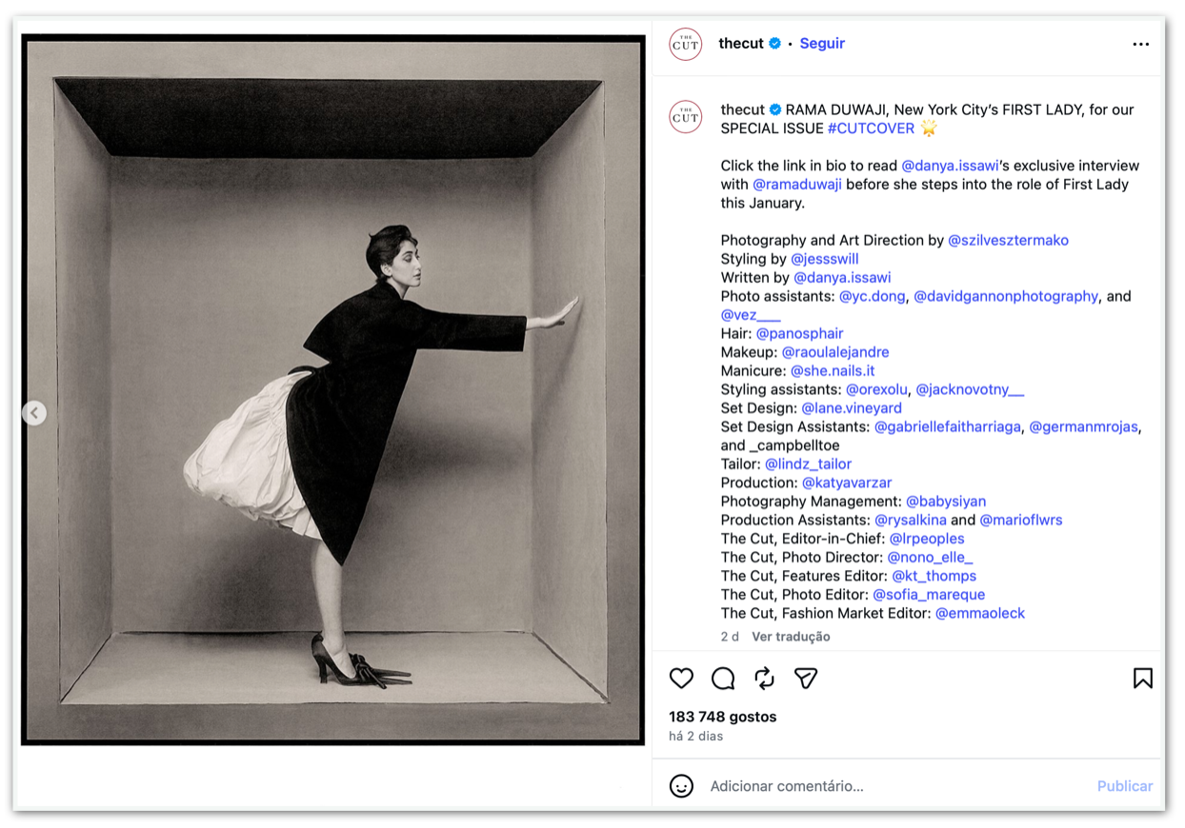Open emoji picker in comment box

681,786
